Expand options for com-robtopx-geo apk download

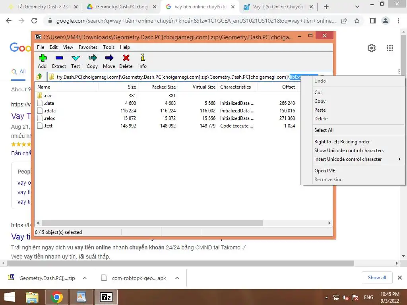(x=177, y=278)
